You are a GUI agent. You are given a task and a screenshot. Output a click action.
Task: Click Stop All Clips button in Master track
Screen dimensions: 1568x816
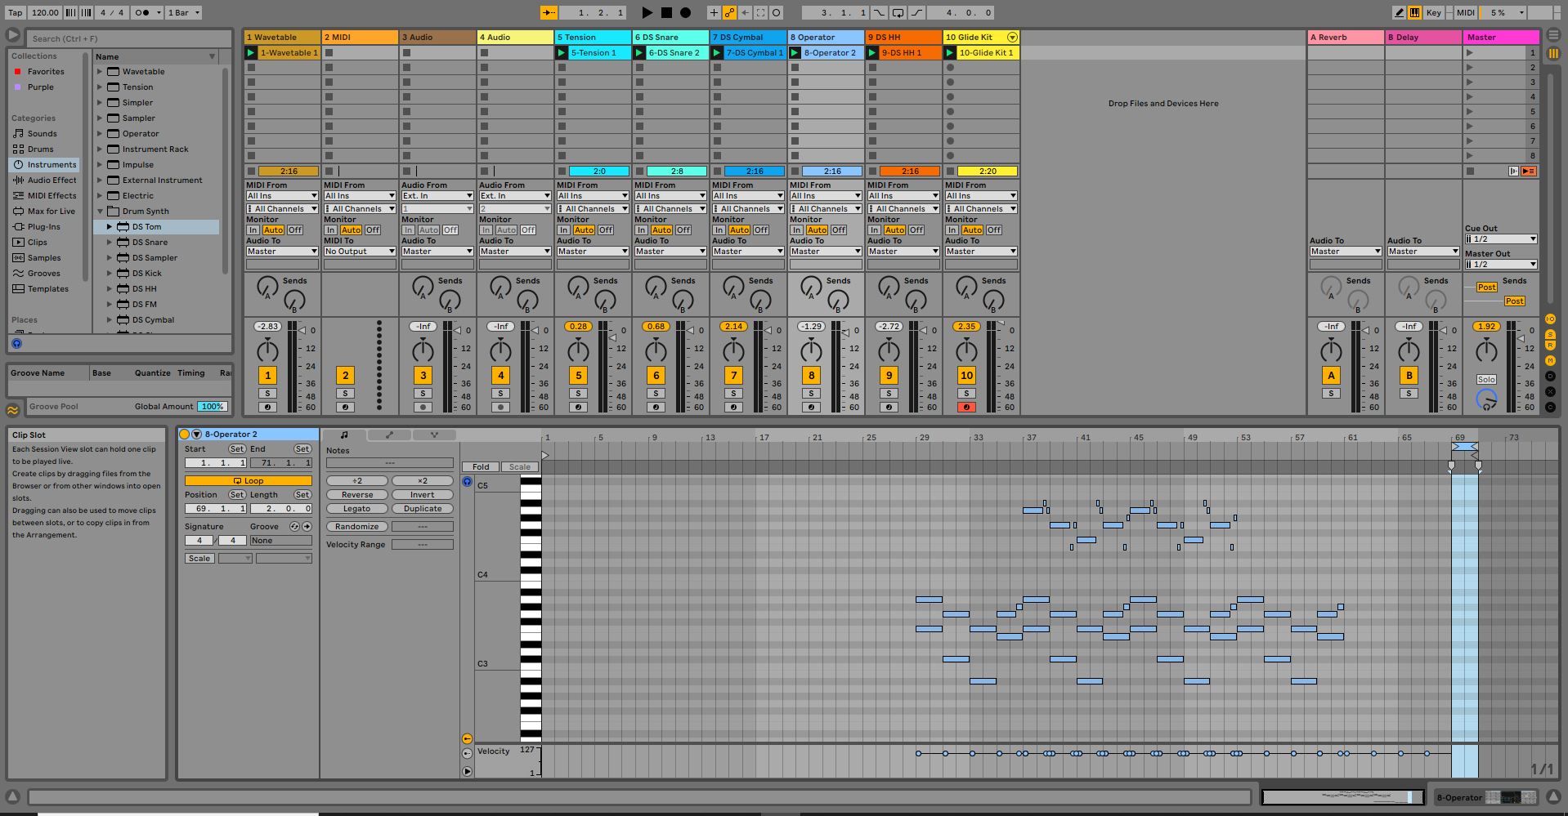(x=1470, y=171)
